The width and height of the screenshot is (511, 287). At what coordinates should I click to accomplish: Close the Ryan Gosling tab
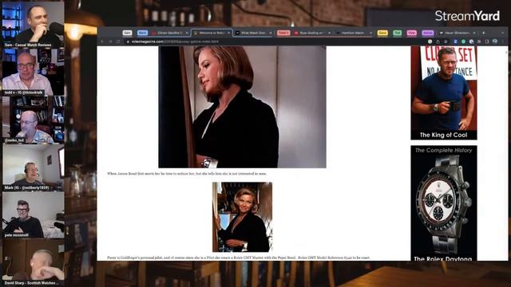click(329, 33)
